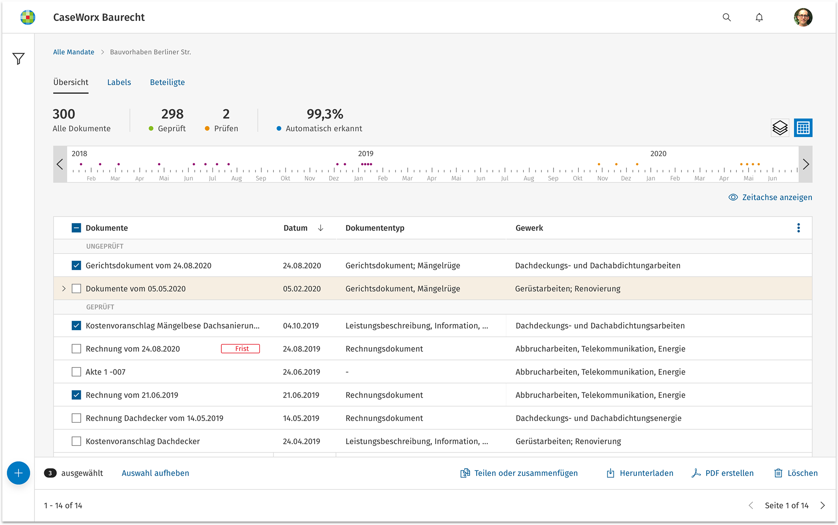Open table options three-dot menu

pyautogui.click(x=798, y=228)
